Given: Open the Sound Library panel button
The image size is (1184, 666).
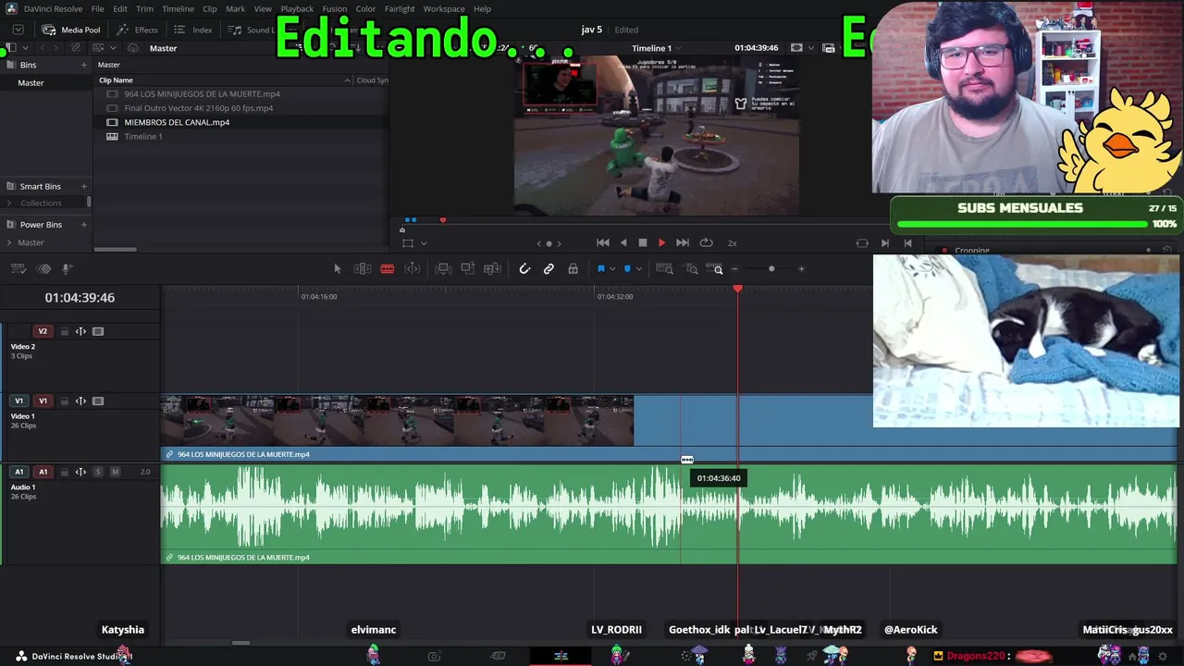Looking at the screenshot, I should point(251,30).
